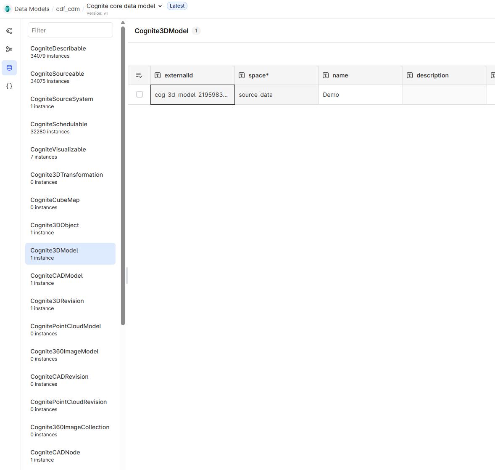This screenshot has width=495, height=470.
Task: Select CogniteSchedulable type
Action: tap(70, 127)
